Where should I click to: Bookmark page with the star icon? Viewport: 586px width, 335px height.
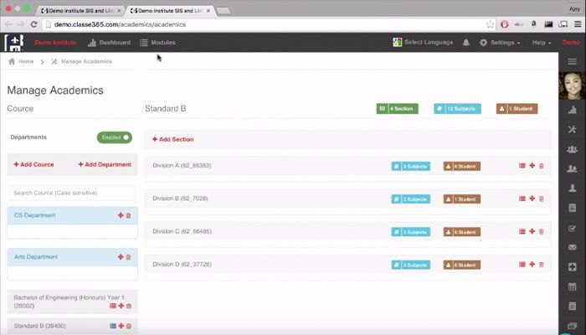490,24
